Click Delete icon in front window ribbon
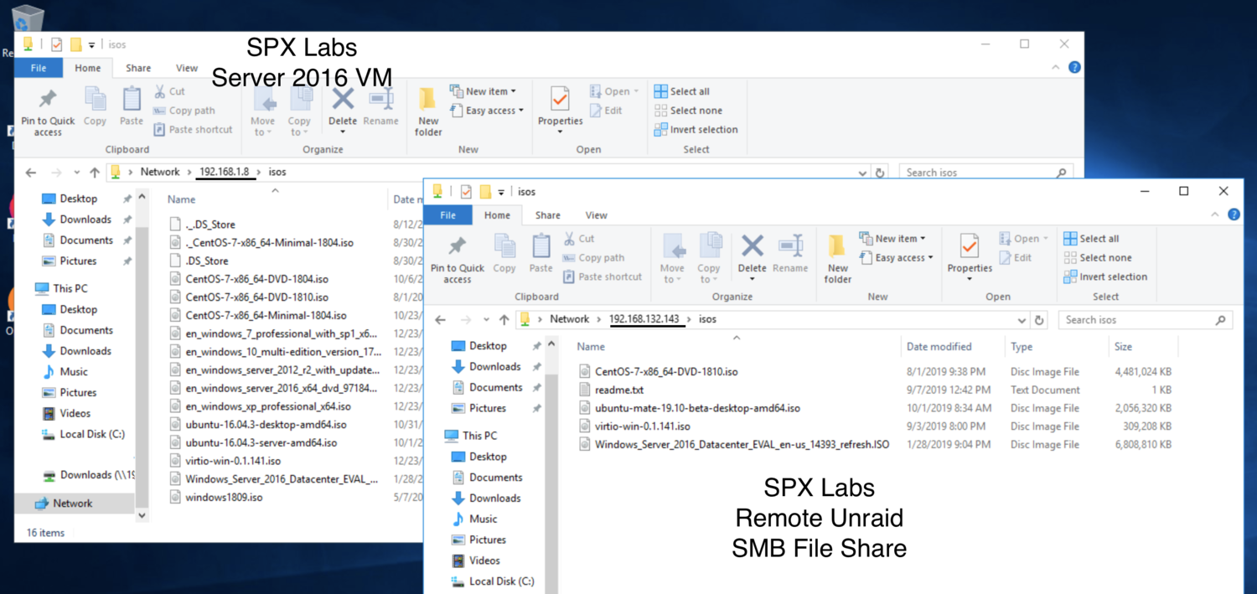The image size is (1257, 594). pyautogui.click(x=752, y=252)
